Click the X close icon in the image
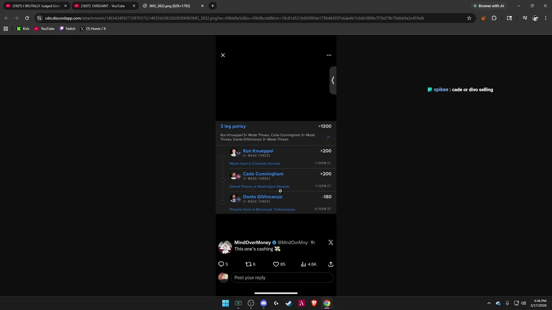This screenshot has width=552, height=310. (x=223, y=55)
